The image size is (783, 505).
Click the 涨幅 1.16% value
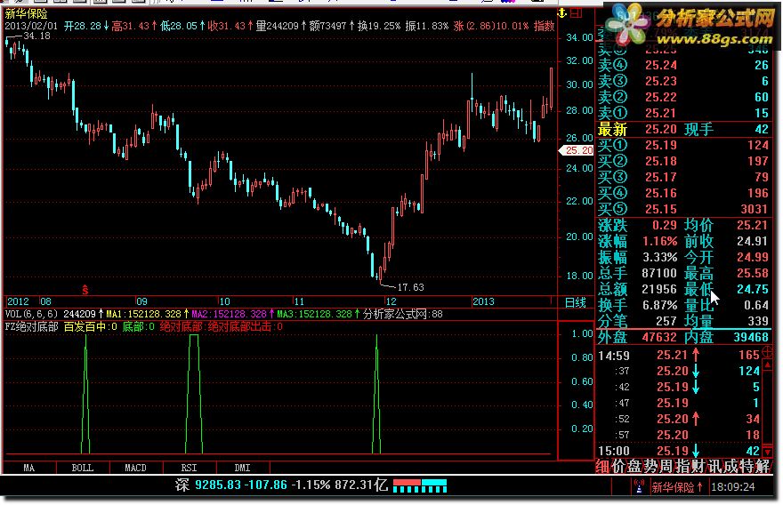(x=659, y=242)
